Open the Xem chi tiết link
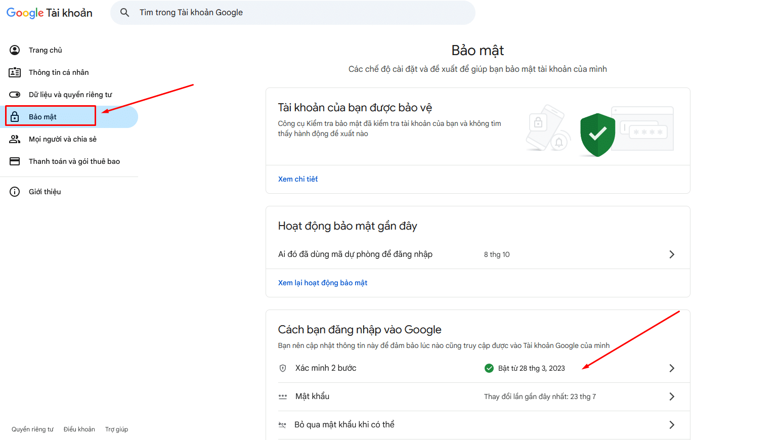Image resolution: width=779 pixels, height=440 pixels. [298, 179]
